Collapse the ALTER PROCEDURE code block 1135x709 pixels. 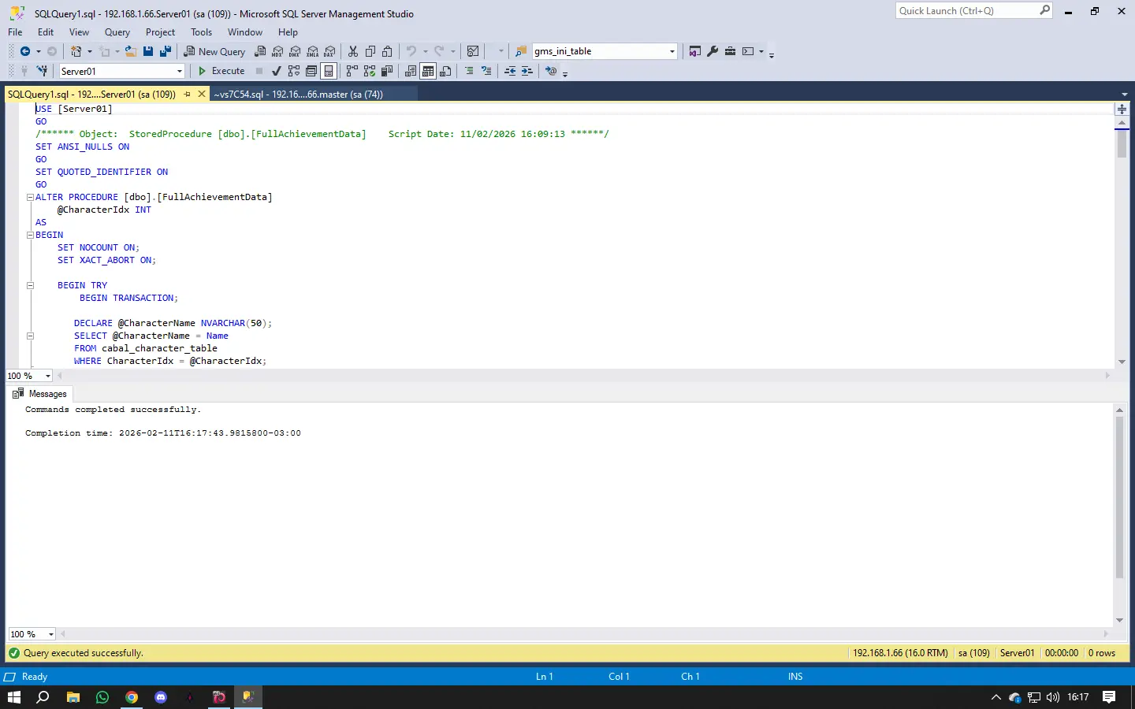(30, 197)
